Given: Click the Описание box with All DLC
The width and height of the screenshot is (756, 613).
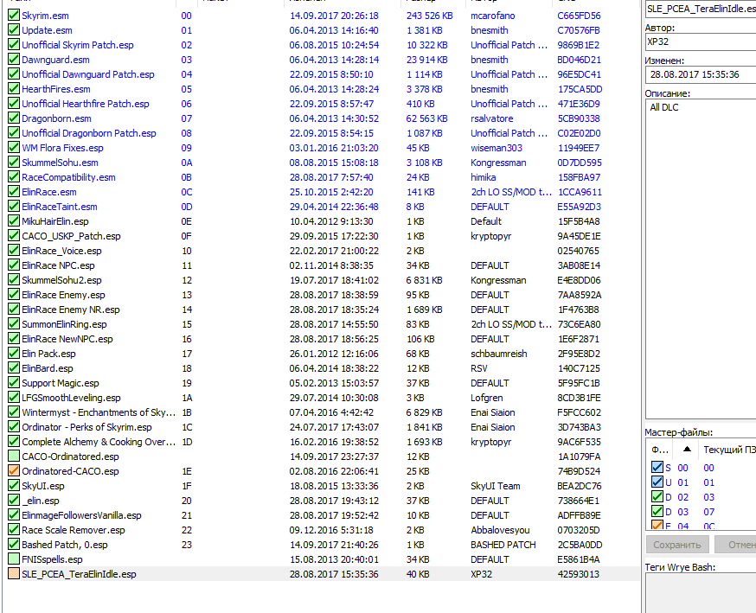Looking at the screenshot, I should tap(701, 259).
